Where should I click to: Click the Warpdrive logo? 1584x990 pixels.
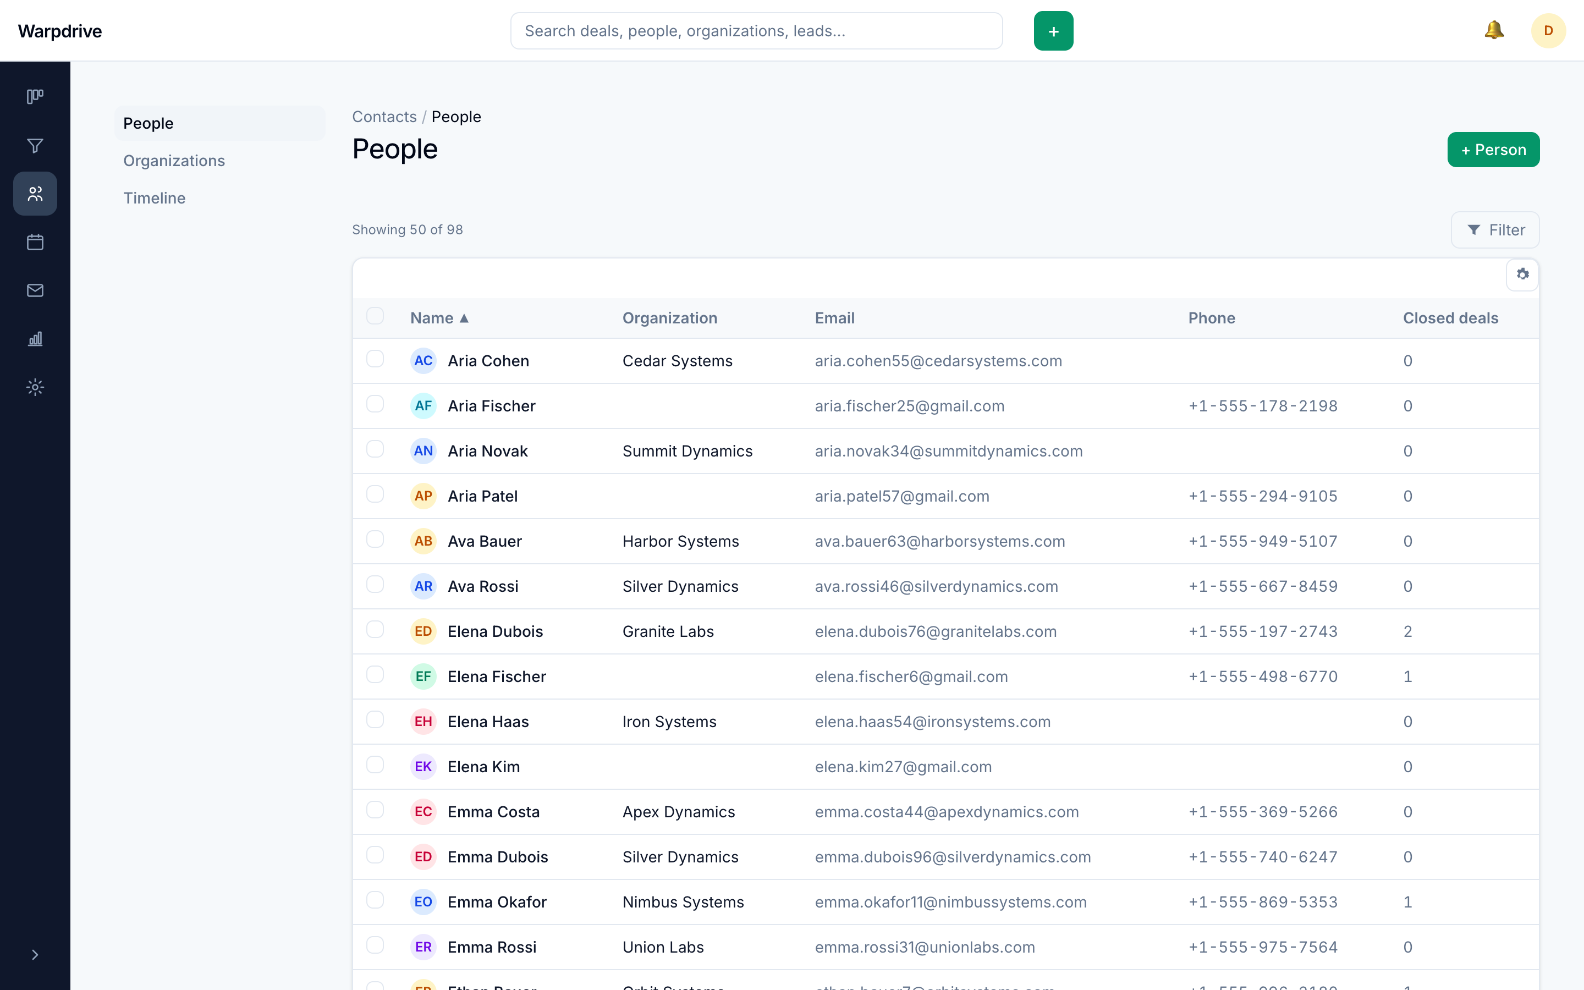click(x=59, y=31)
